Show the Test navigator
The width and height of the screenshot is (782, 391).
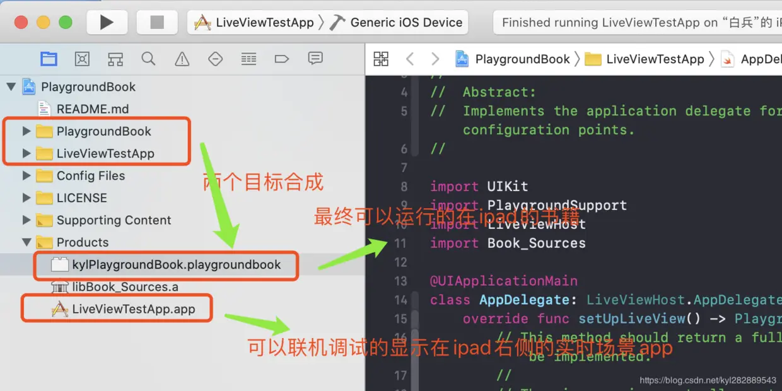pos(216,59)
